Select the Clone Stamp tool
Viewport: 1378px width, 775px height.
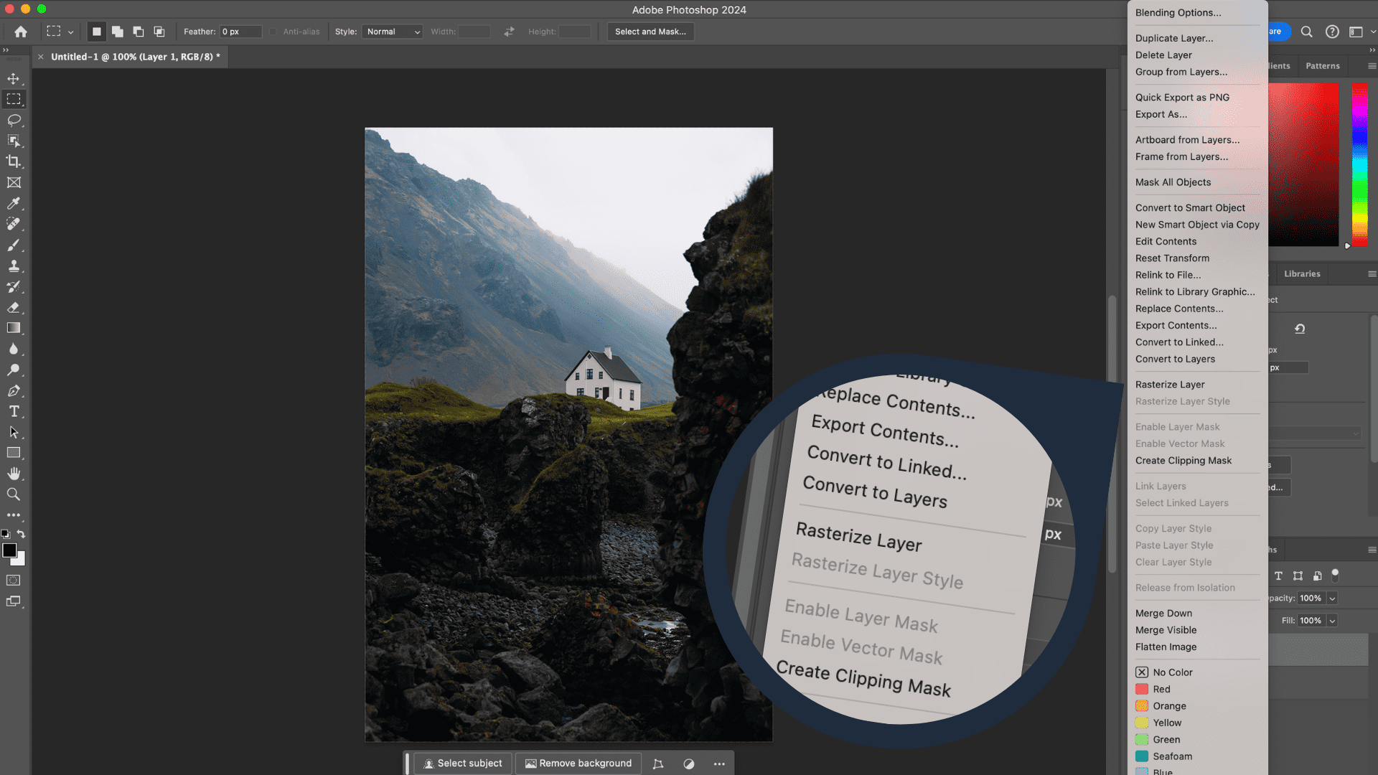[14, 266]
